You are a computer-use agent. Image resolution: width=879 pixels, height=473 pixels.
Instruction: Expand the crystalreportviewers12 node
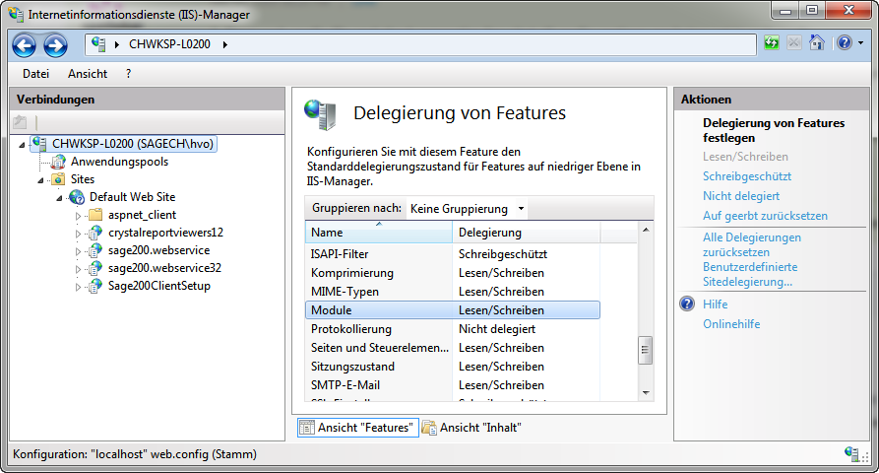[x=78, y=234]
